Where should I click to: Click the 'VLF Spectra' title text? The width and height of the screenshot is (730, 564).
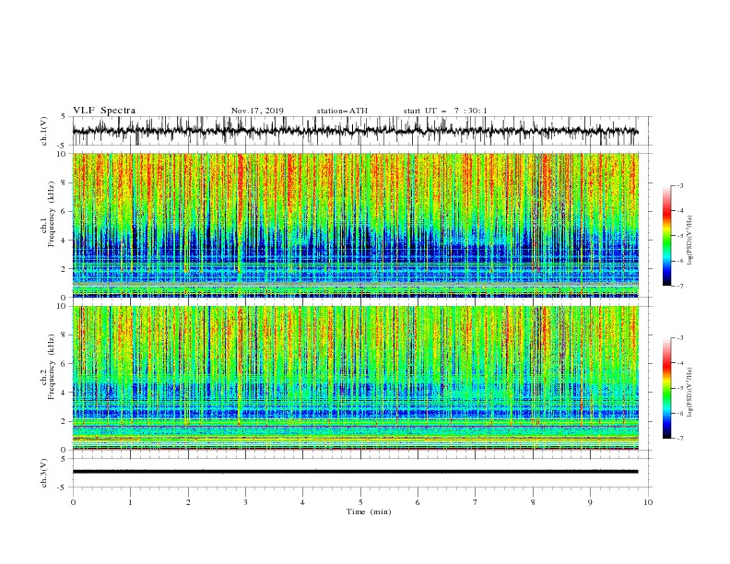click(x=104, y=111)
